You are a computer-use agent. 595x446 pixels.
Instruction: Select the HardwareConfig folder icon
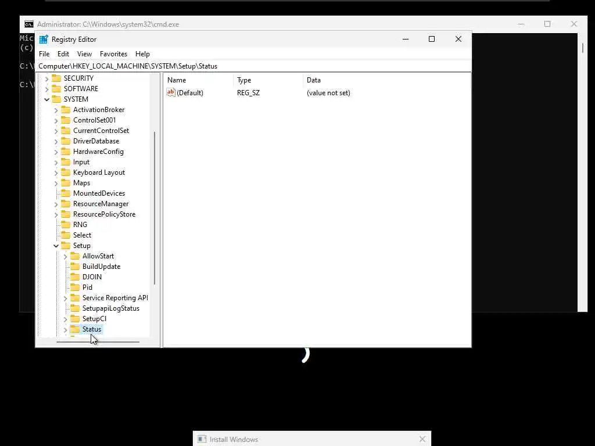[66, 152]
